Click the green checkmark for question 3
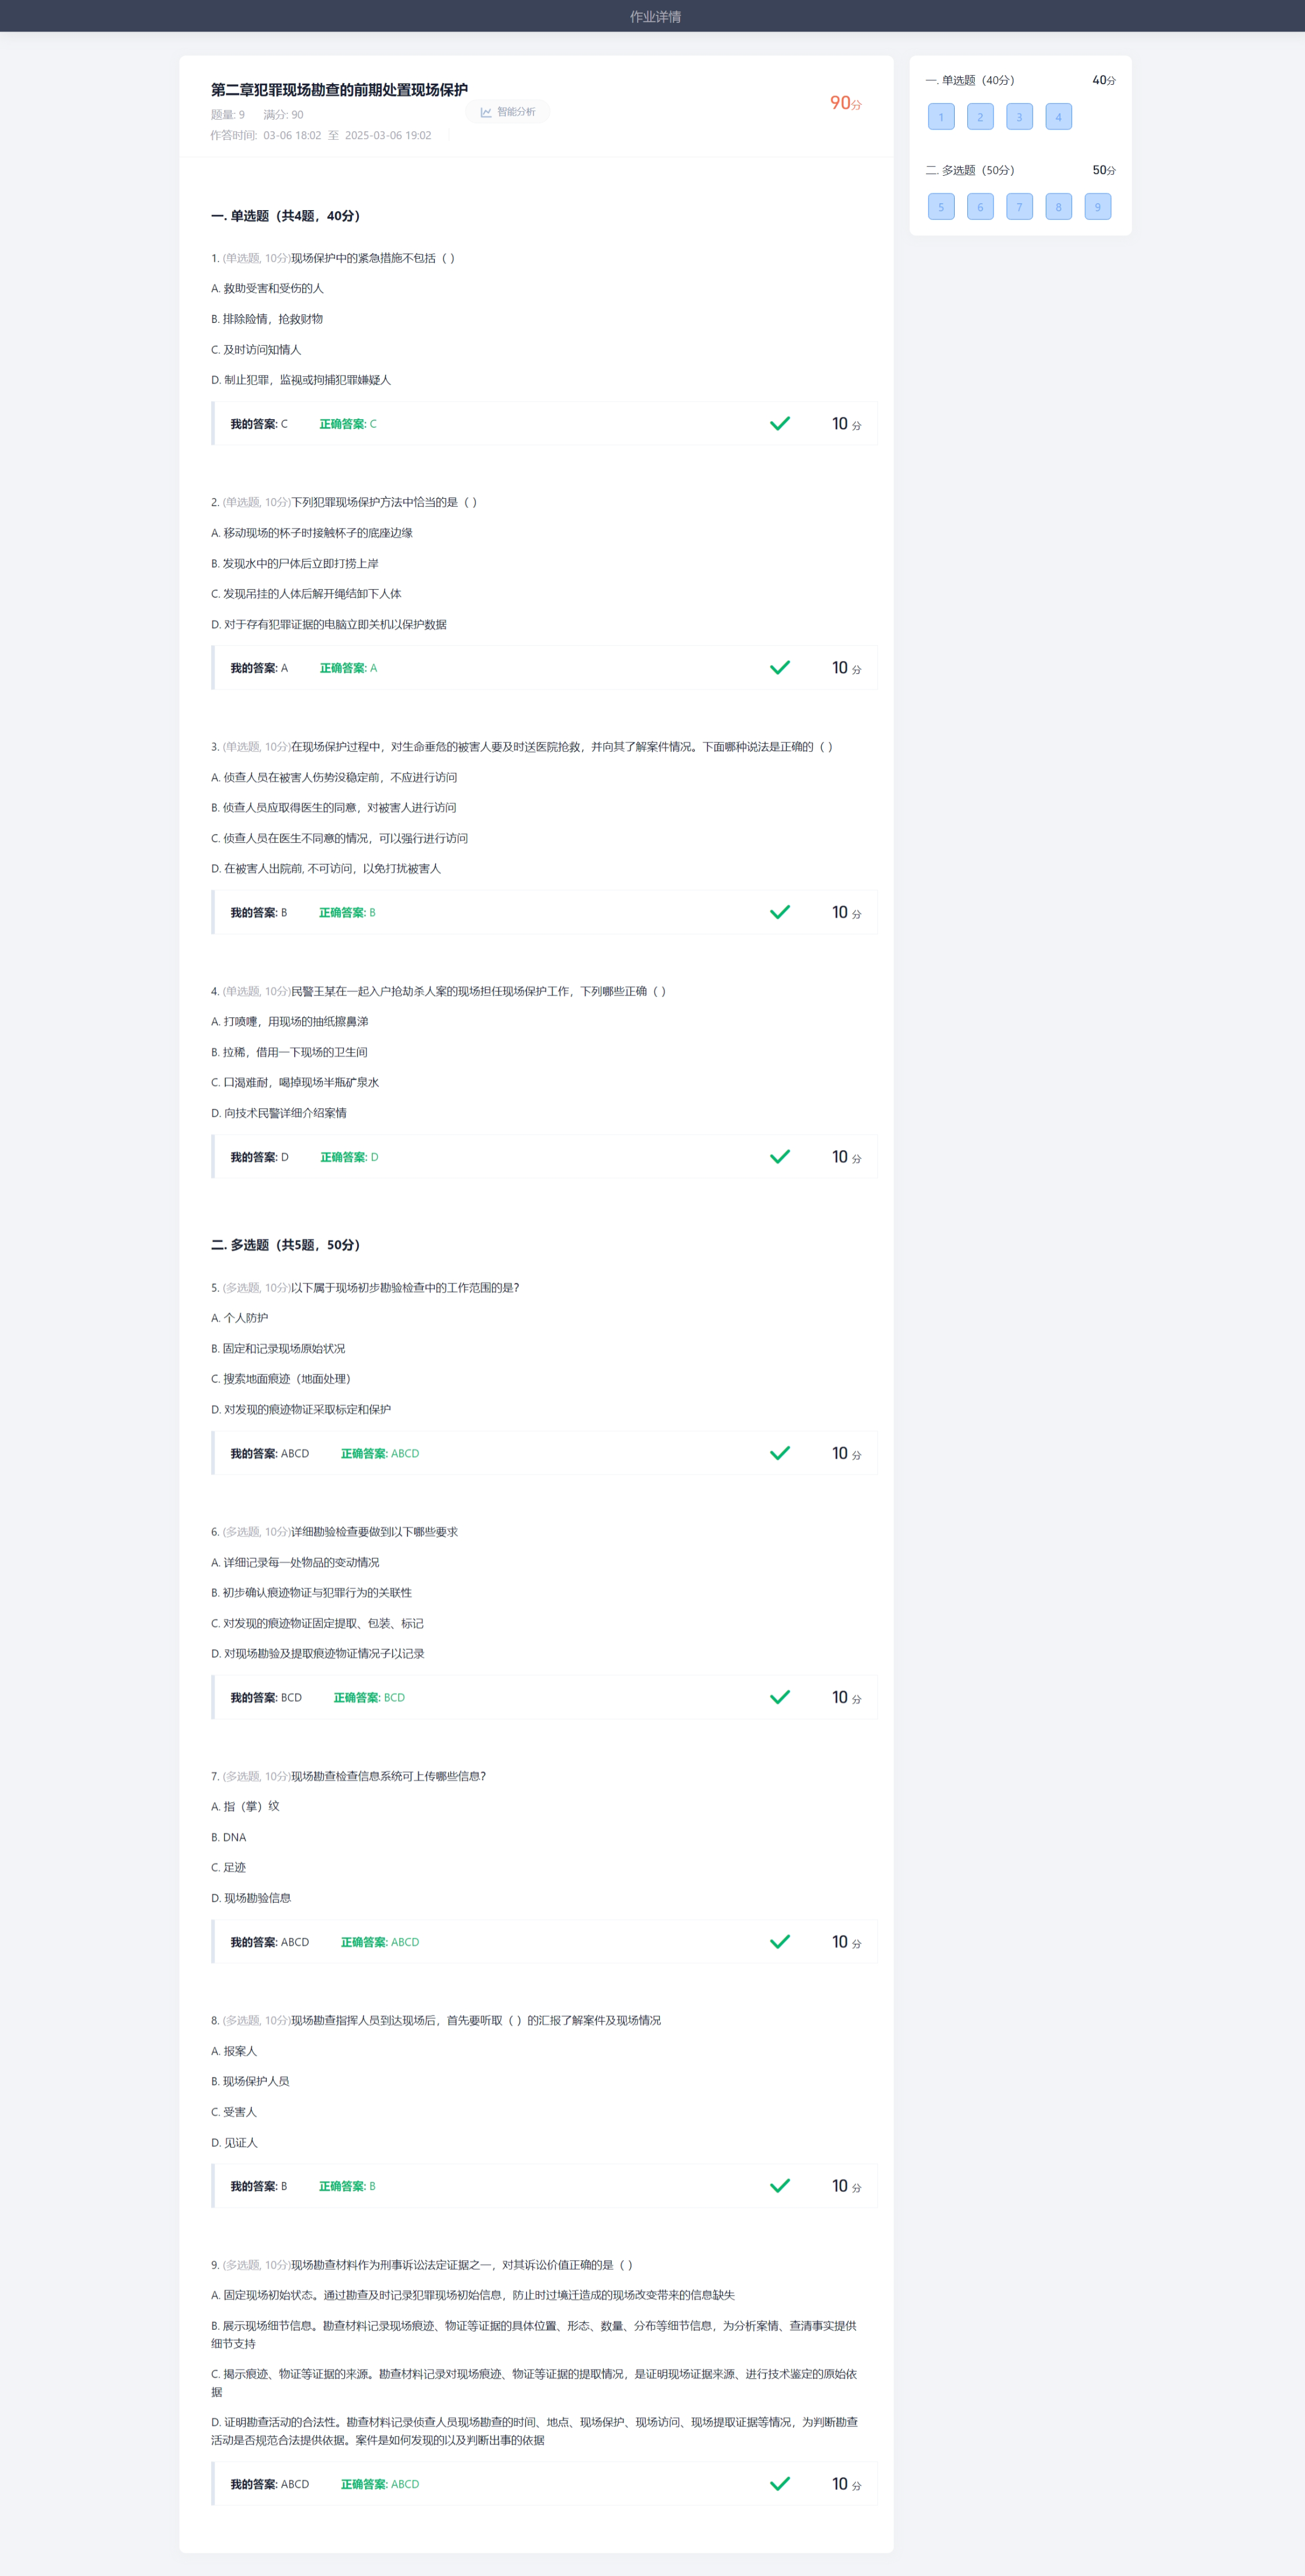This screenshot has height=2576, width=1305. click(780, 912)
